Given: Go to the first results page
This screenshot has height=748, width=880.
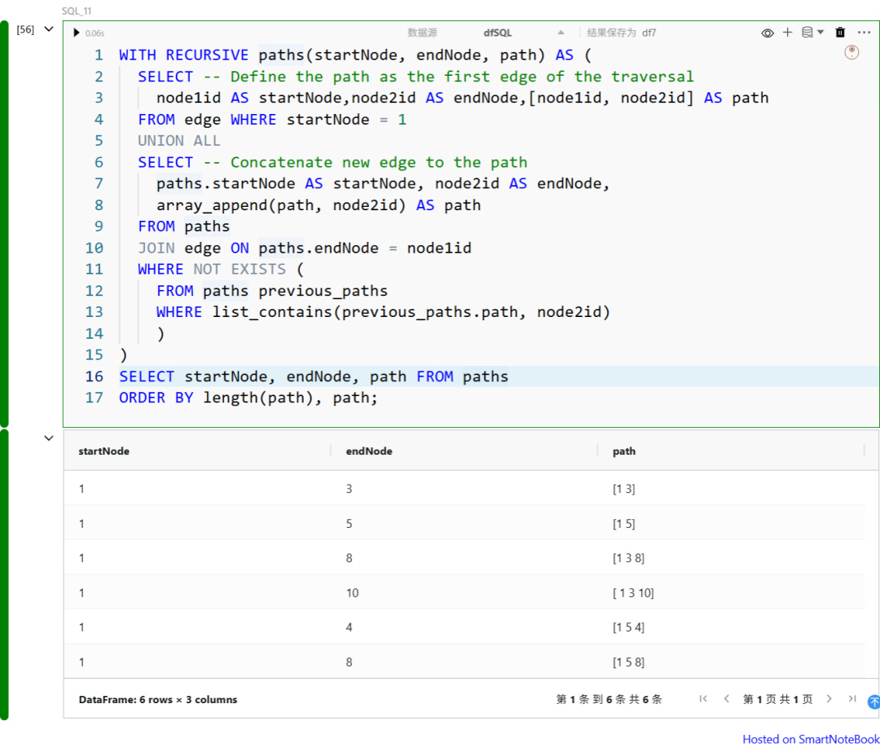Looking at the screenshot, I should [x=704, y=699].
